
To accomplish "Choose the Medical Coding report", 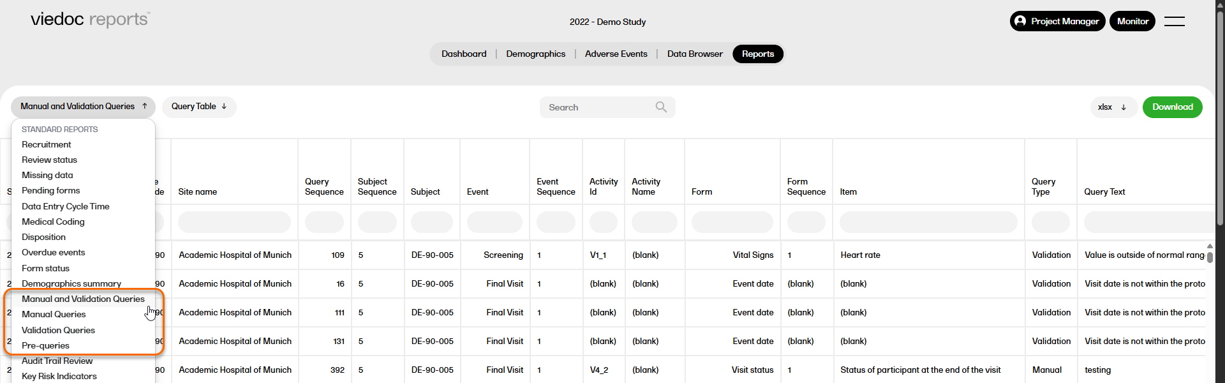I will [x=53, y=222].
